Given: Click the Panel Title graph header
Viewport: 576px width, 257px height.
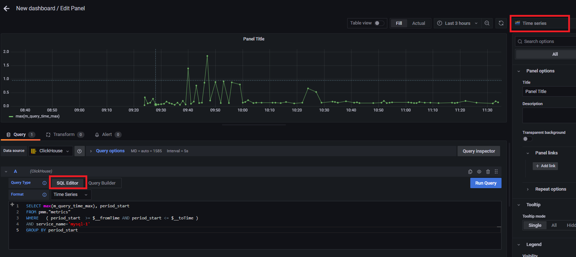Looking at the screenshot, I should [254, 39].
